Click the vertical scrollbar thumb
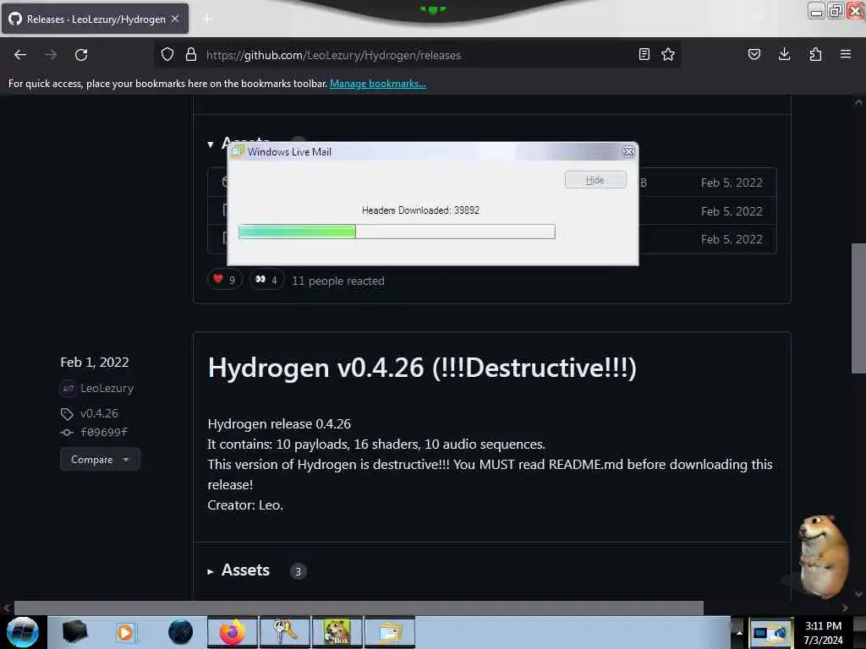866x649 pixels. (858, 308)
